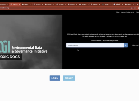Click the "We've created a repository" text
This screenshot has width=139, height=101.
[105, 41]
